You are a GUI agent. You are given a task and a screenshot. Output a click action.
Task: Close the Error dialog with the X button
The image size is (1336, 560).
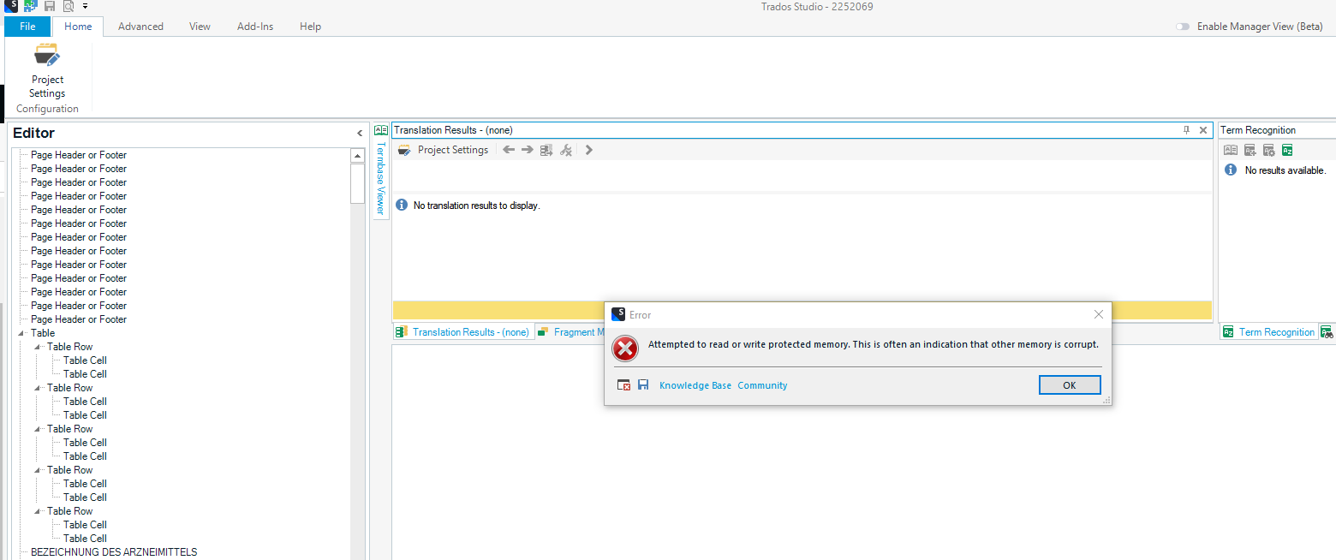tap(1099, 314)
